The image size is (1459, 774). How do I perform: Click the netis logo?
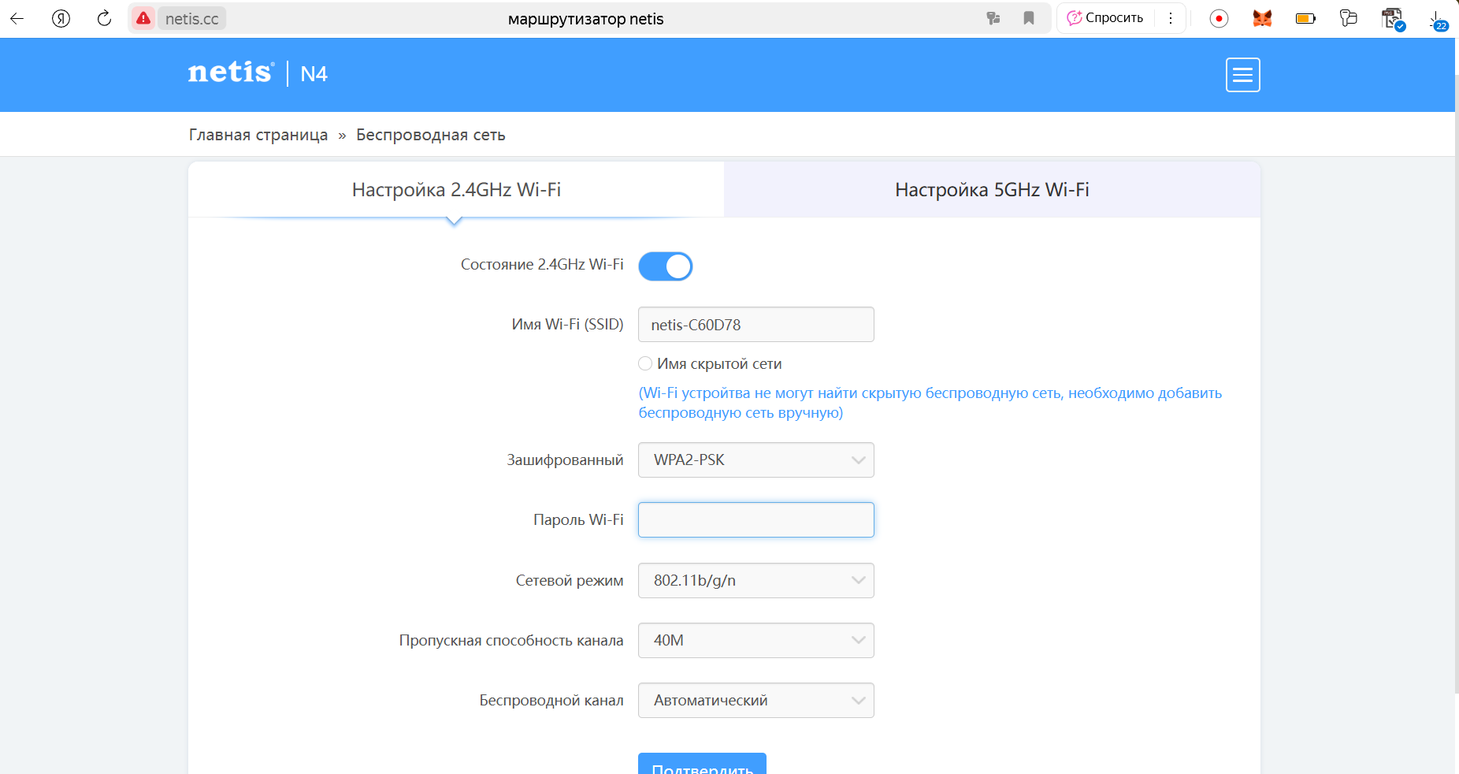point(232,73)
